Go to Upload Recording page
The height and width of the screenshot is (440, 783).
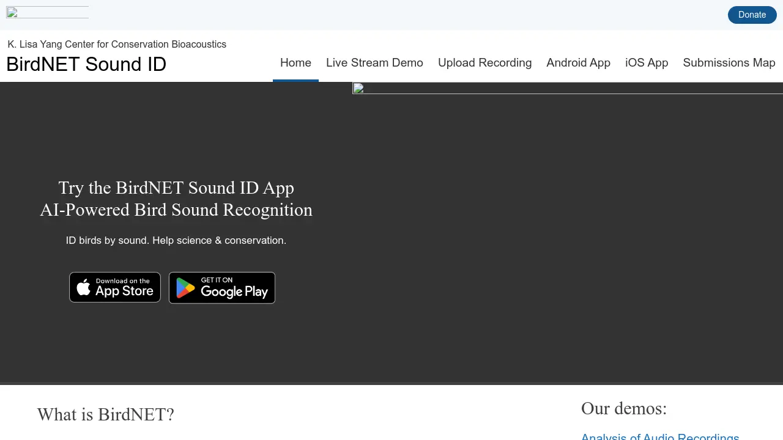pyautogui.click(x=484, y=63)
